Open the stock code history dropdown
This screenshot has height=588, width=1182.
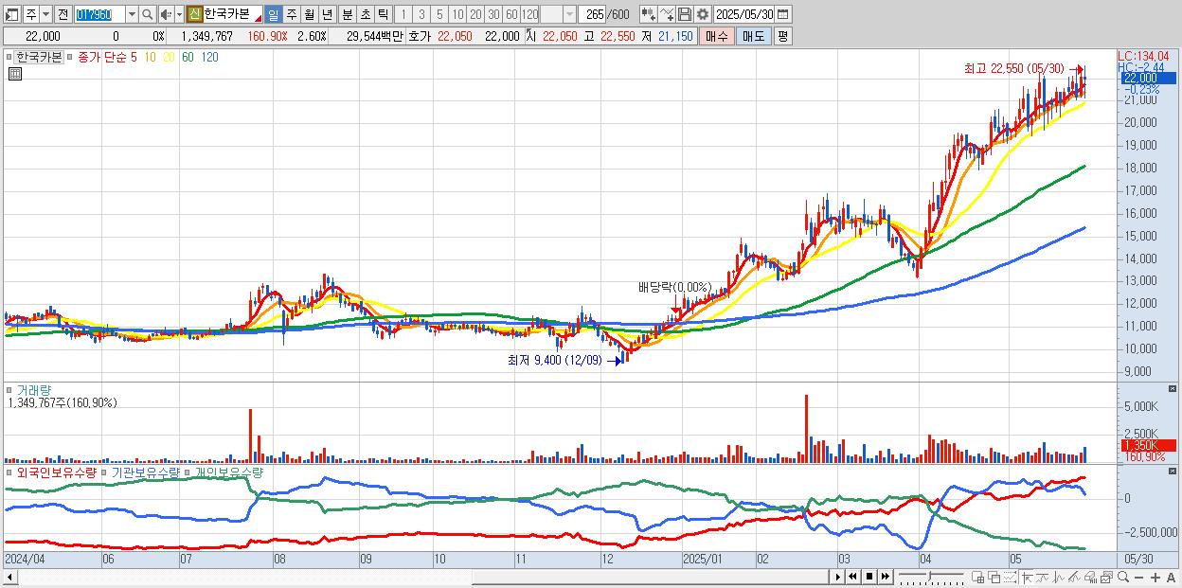point(132,14)
